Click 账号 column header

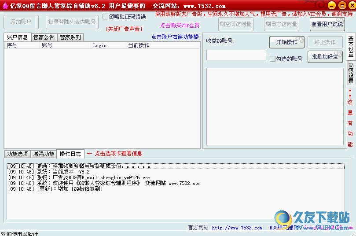[x=65, y=45]
